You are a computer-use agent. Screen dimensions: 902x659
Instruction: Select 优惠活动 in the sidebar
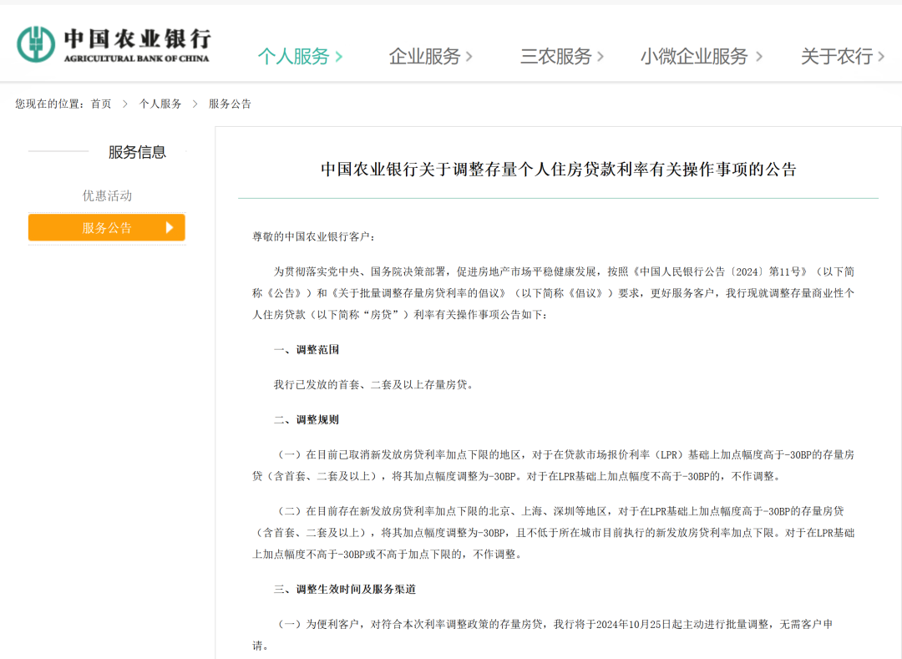tap(107, 195)
